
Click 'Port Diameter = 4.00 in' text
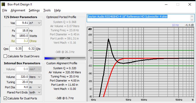click(65, 81)
